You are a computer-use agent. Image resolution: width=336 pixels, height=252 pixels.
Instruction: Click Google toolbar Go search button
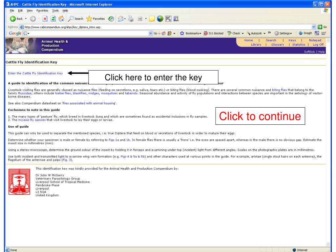tap(156, 33)
